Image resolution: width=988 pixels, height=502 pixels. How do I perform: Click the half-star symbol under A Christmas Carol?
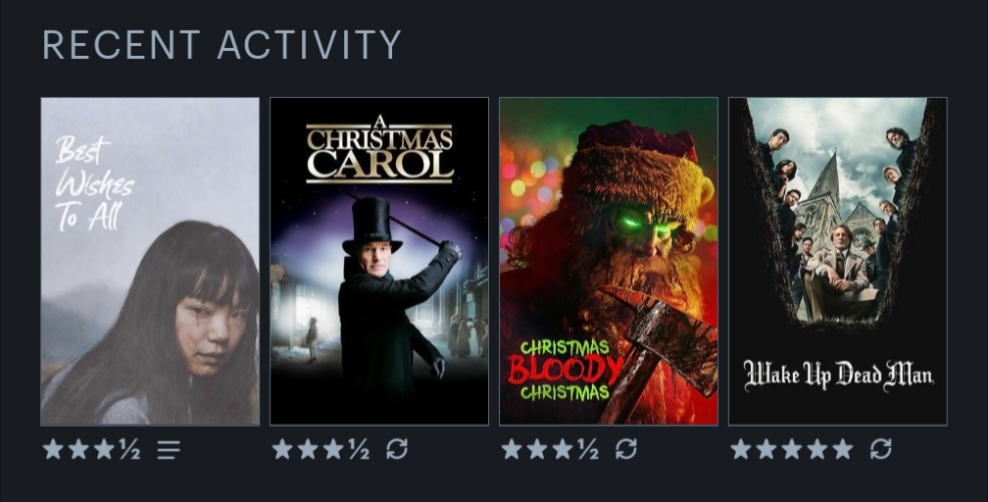tap(359, 450)
